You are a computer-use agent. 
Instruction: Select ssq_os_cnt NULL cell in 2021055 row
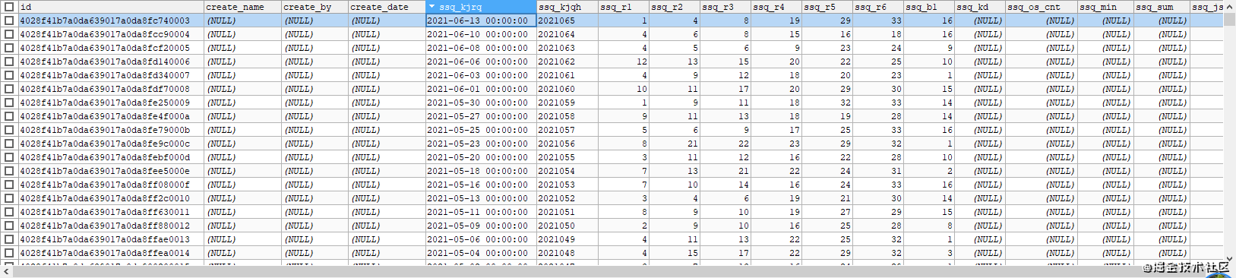pos(1042,157)
